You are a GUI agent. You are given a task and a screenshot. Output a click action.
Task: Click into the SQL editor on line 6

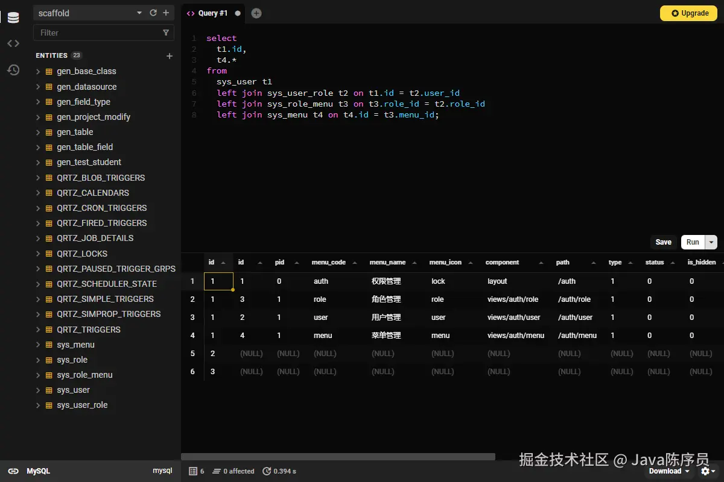338,93
